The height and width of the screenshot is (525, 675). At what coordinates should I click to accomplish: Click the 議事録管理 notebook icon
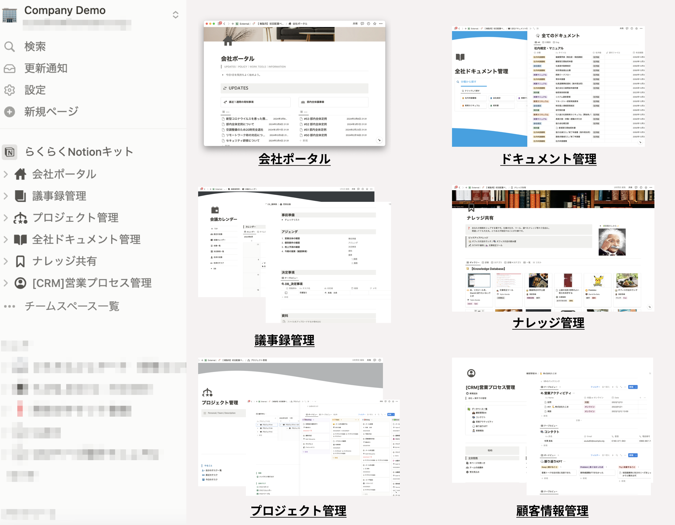(21, 196)
